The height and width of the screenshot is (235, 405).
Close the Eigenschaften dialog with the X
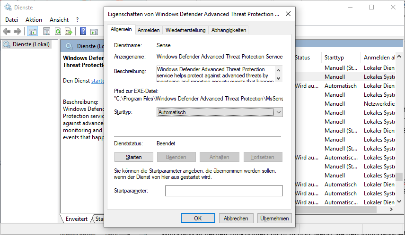[x=288, y=14]
